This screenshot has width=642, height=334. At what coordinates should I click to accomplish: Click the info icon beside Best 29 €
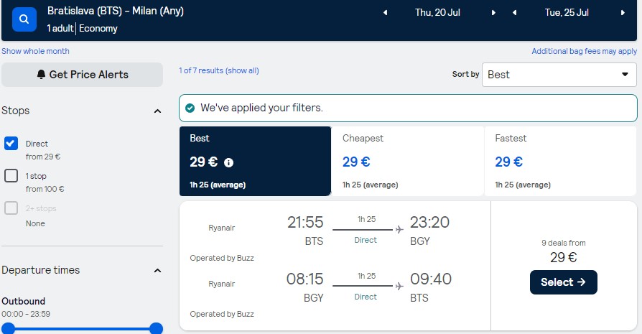[x=228, y=163]
